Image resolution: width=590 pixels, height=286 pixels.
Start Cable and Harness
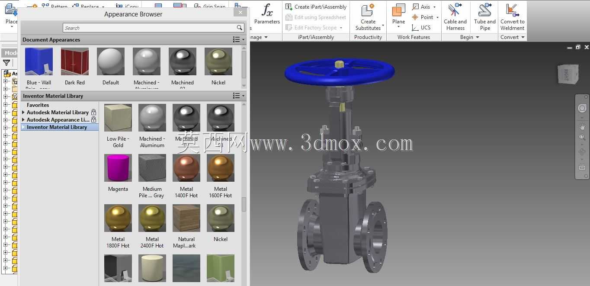coord(455,16)
